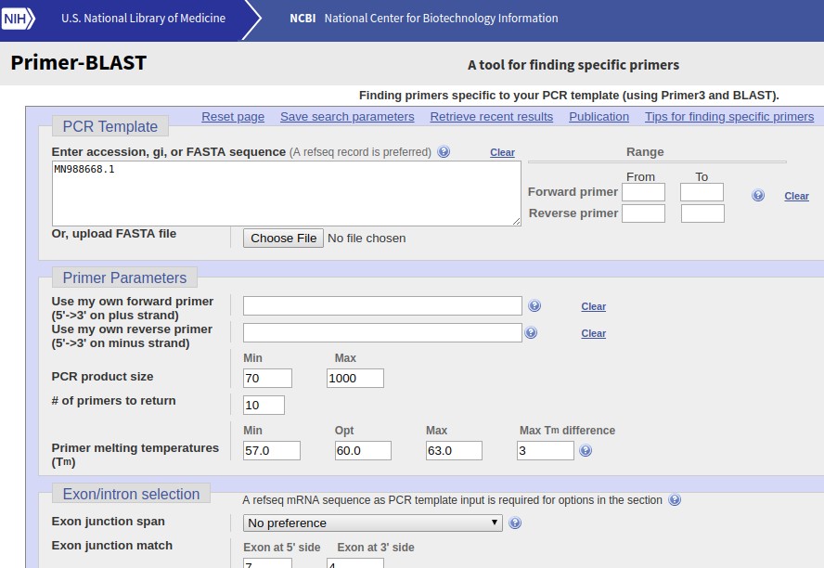Image resolution: width=824 pixels, height=568 pixels.
Task: Click Reverse primer From field
Action: coord(643,213)
